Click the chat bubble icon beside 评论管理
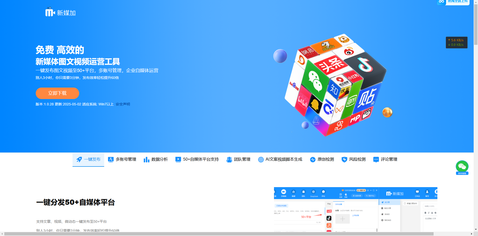The height and width of the screenshot is (236, 478). 376,160
